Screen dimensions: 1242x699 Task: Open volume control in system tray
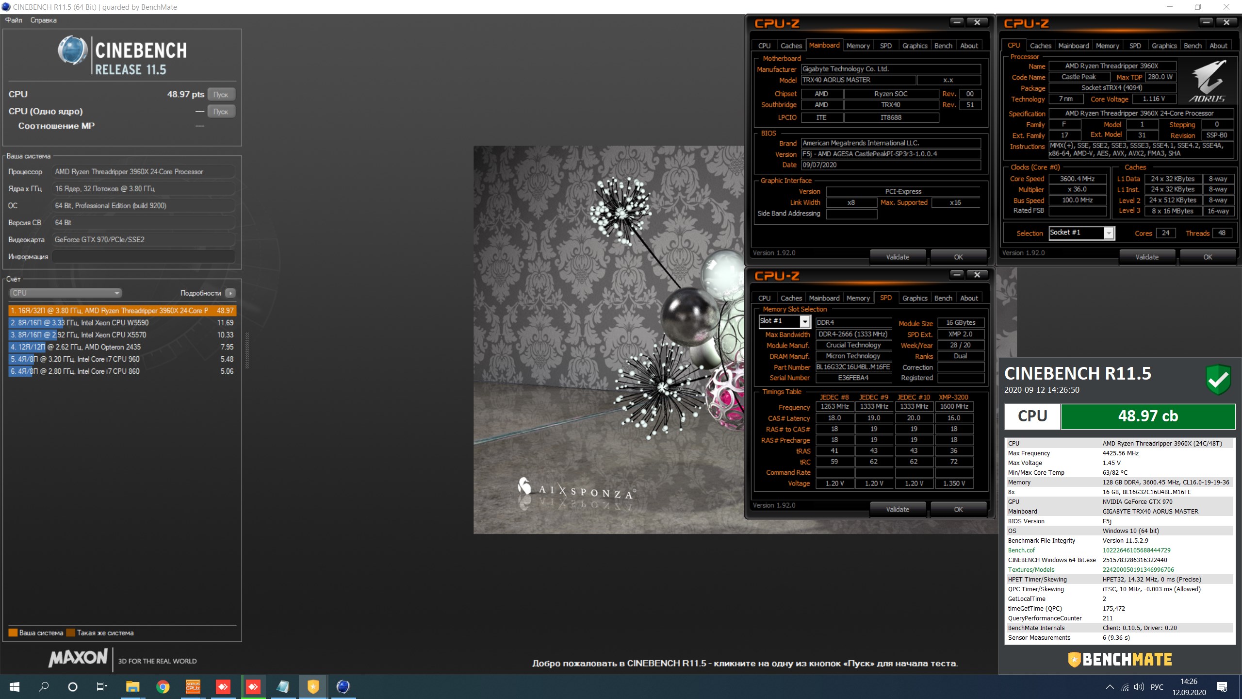(1139, 687)
